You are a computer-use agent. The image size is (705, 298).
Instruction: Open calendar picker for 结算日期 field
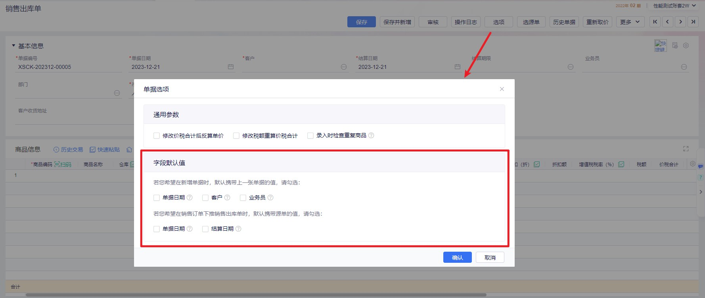(458, 67)
